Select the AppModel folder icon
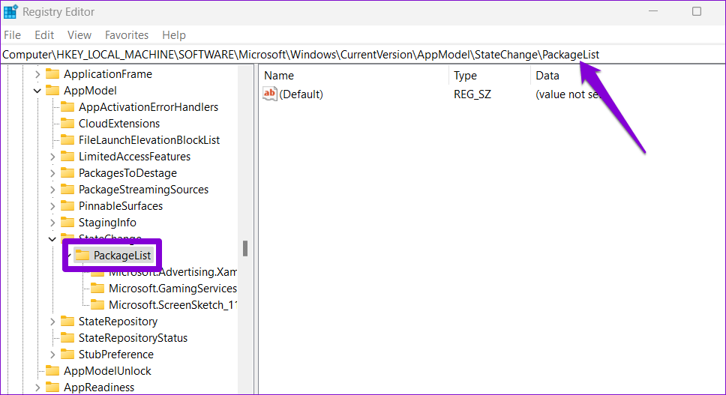The height and width of the screenshot is (395, 726). pyautogui.click(x=52, y=91)
